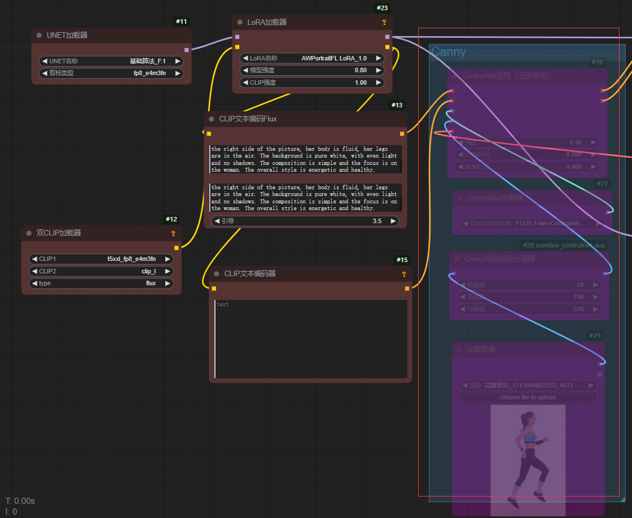Next CLIP1 option with right arrow
This screenshot has width=632, height=518.
(x=167, y=259)
